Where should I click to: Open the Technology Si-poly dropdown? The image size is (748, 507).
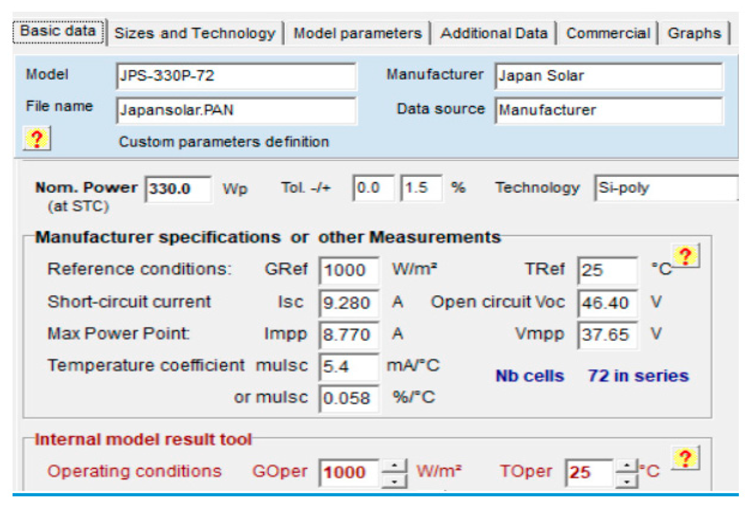666,188
